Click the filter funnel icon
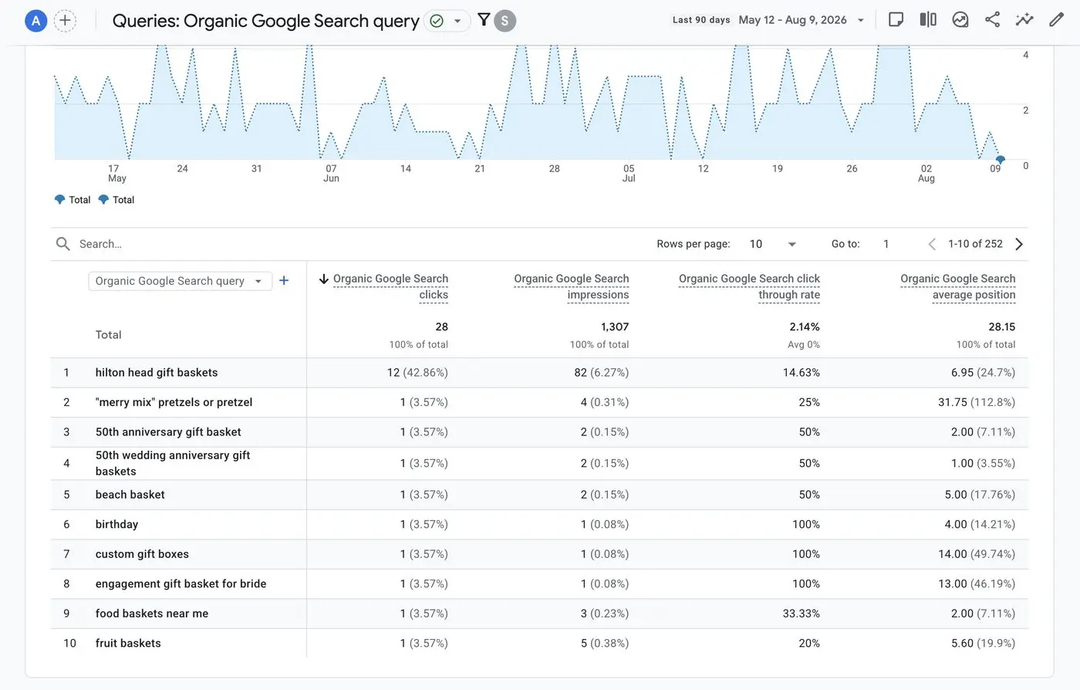 (484, 20)
